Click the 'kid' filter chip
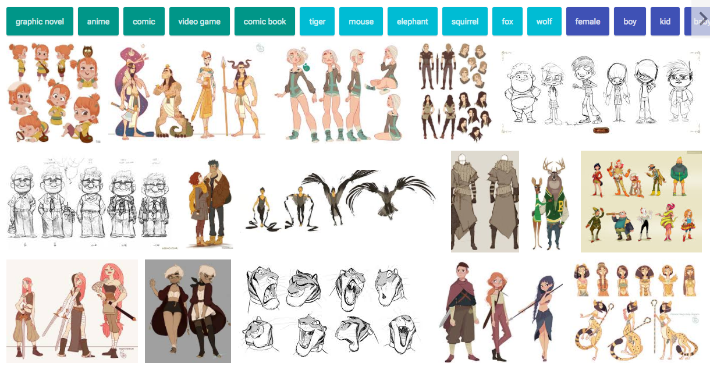 pyautogui.click(x=665, y=22)
